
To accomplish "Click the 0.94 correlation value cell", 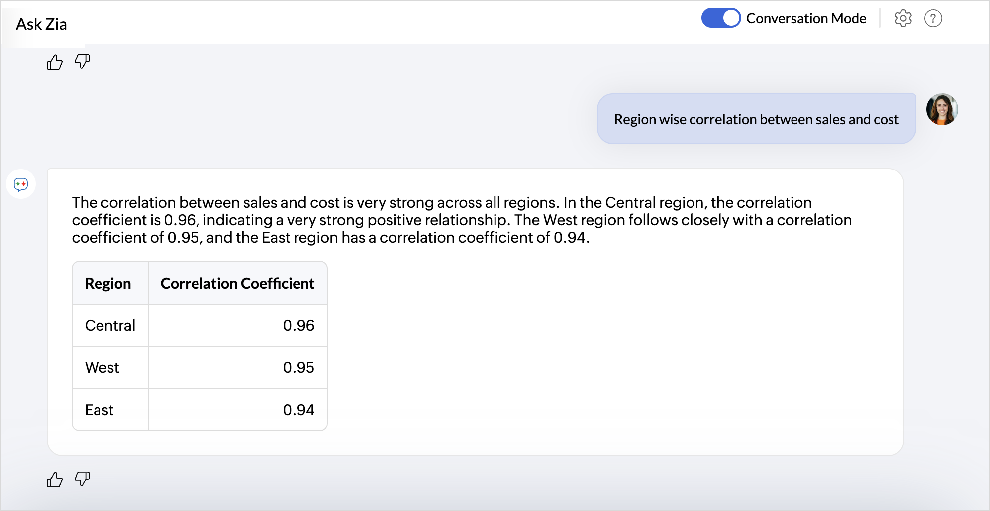I will [x=298, y=410].
